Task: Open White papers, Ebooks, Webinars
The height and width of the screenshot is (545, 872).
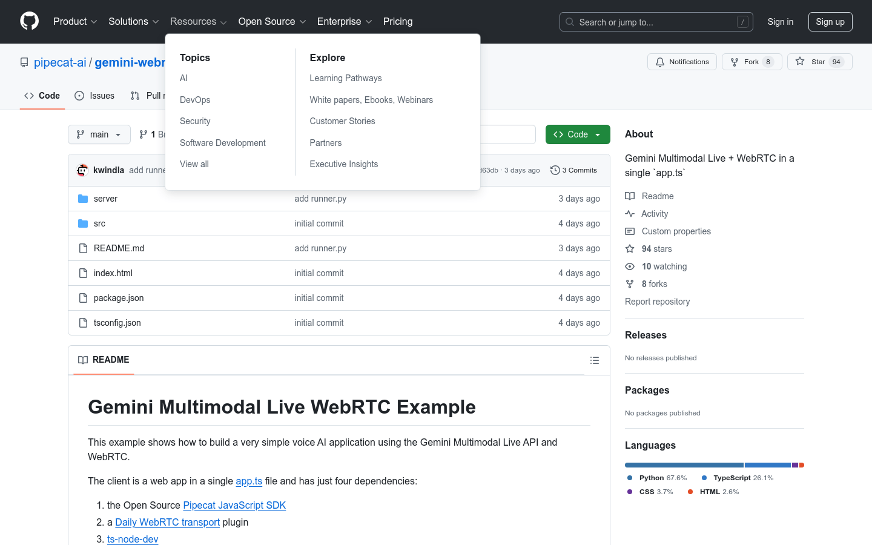Action: click(371, 100)
